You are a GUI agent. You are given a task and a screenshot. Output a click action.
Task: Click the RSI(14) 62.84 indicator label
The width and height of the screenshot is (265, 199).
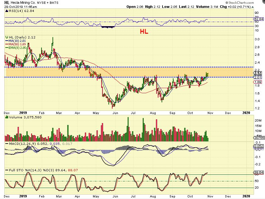[22, 11]
